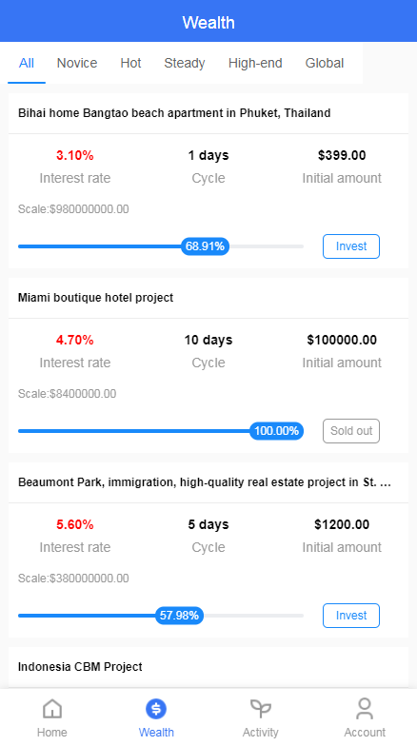Viewport: 417px width, 746px height.
Task: Click the 68.91% progress indicator
Action: tap(206, 246)
